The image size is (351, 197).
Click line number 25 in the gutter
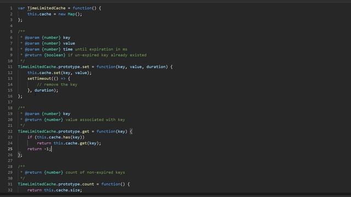point(10,149)
